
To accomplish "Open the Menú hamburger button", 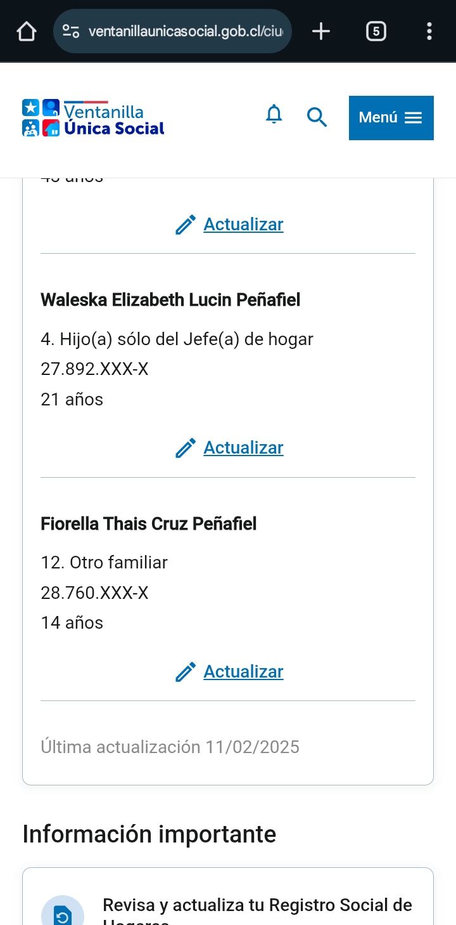I will [x=391, y=117].
